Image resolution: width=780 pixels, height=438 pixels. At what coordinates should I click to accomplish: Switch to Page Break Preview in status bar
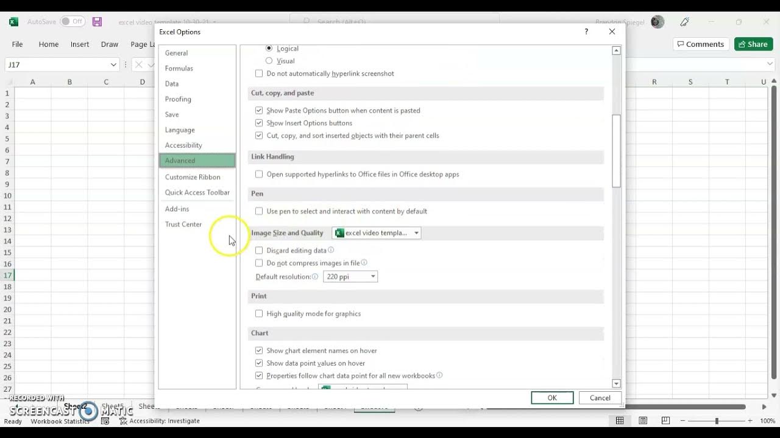pyautogui.click(x=665, y=421)
